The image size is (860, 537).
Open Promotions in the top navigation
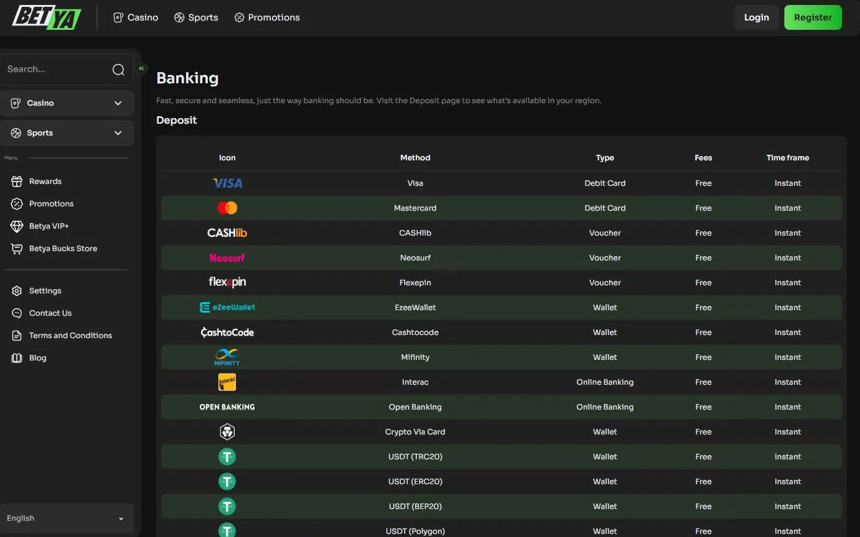[267, 17]
